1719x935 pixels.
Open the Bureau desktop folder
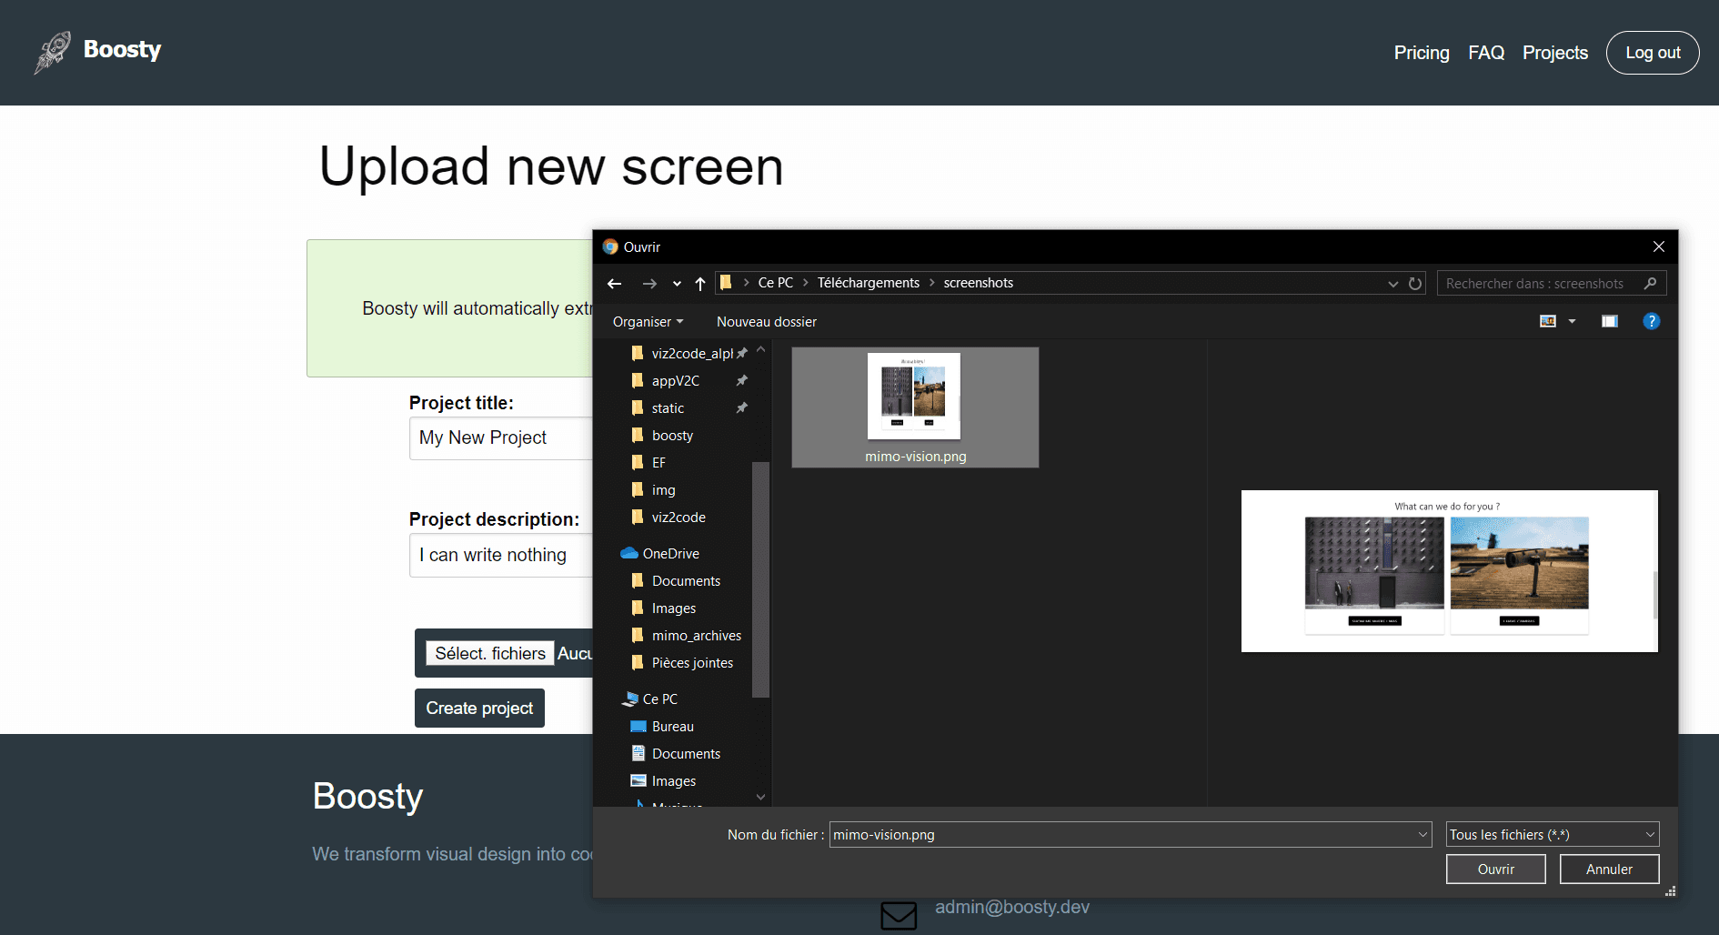672,727
